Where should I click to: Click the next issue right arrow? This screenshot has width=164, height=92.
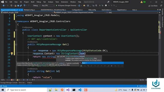tap(27, 80)
